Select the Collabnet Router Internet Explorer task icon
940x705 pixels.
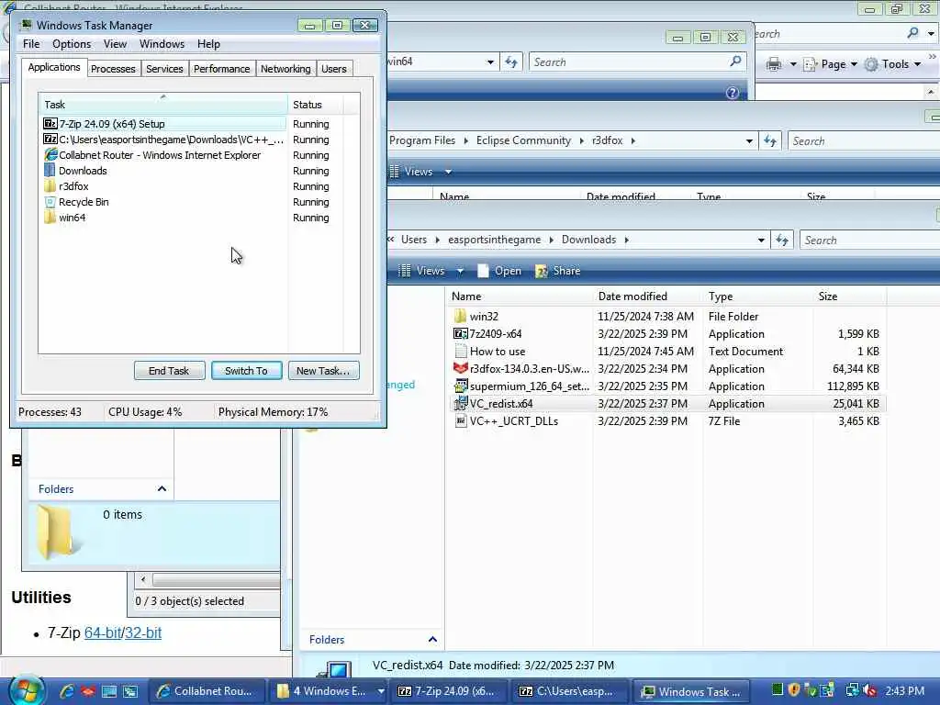point(50,154)
